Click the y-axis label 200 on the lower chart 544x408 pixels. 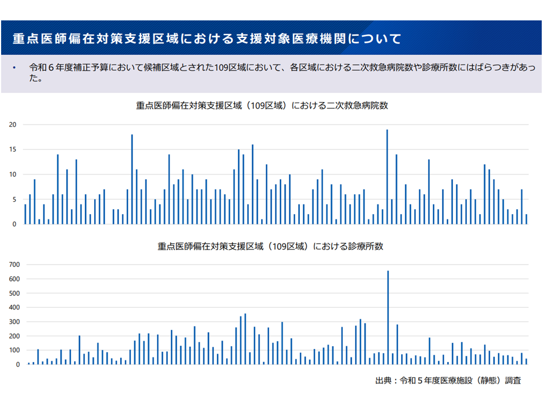coord(14,336)
